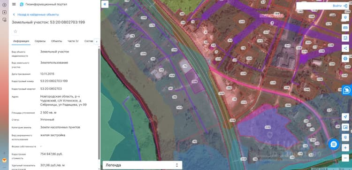Open the Состав tab
The width and height of the screenshot is (352, 170).
point(89,41)
